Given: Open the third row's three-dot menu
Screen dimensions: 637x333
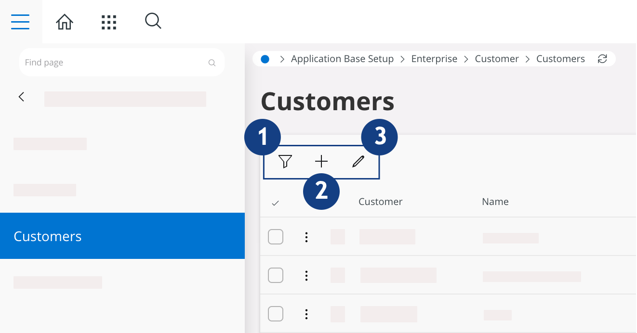Looking at the screenshot, I should 306,314.
